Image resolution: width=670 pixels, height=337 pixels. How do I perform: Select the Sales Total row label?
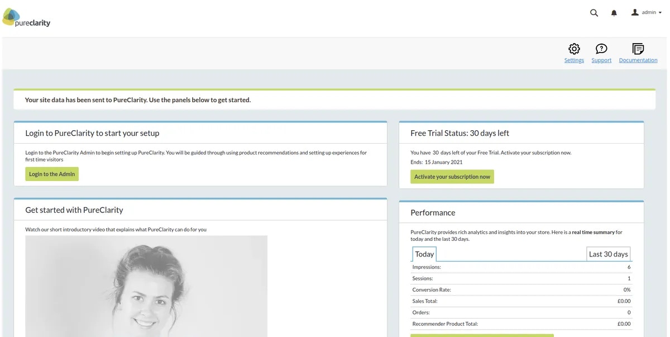coord(425,301)
